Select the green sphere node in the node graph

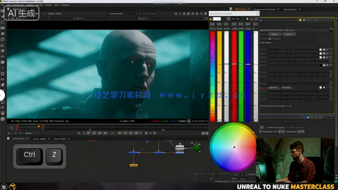tap(196, 148)
